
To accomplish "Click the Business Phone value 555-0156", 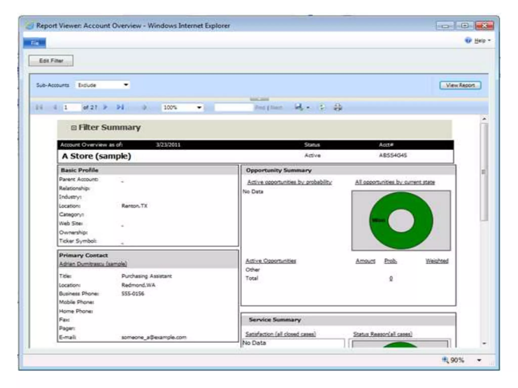I will 133,294.
